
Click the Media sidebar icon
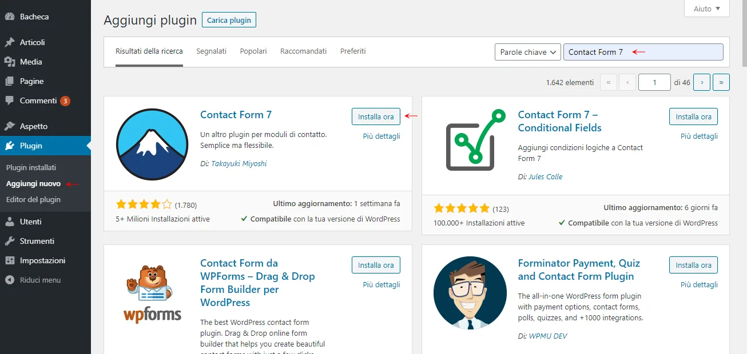click(x=10, y=62)
